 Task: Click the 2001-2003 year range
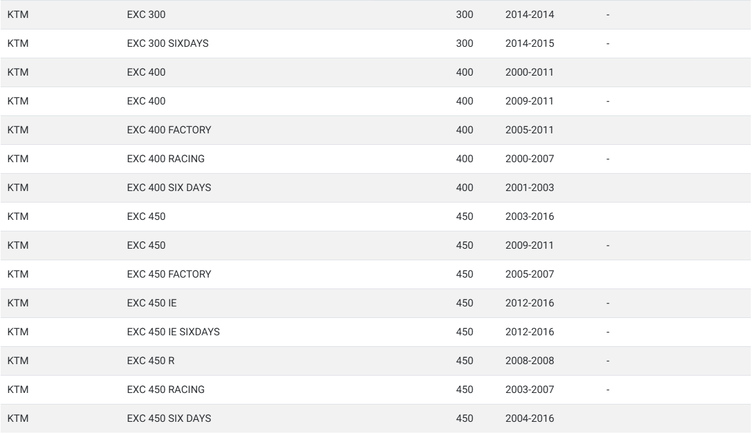(530, 187)
